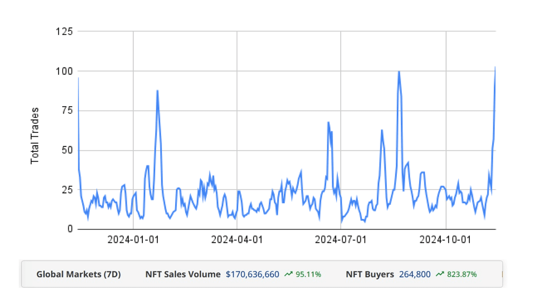Click the 125 y-axis tick label

click(x=64, y=32)
